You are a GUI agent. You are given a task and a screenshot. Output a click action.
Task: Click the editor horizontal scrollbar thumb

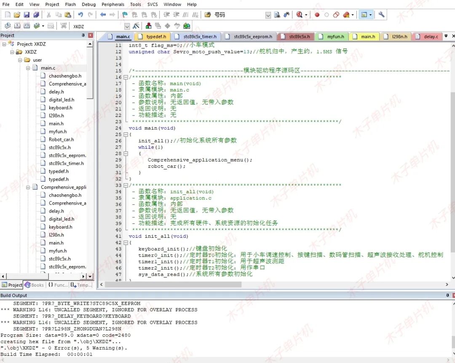pos(173,285)
